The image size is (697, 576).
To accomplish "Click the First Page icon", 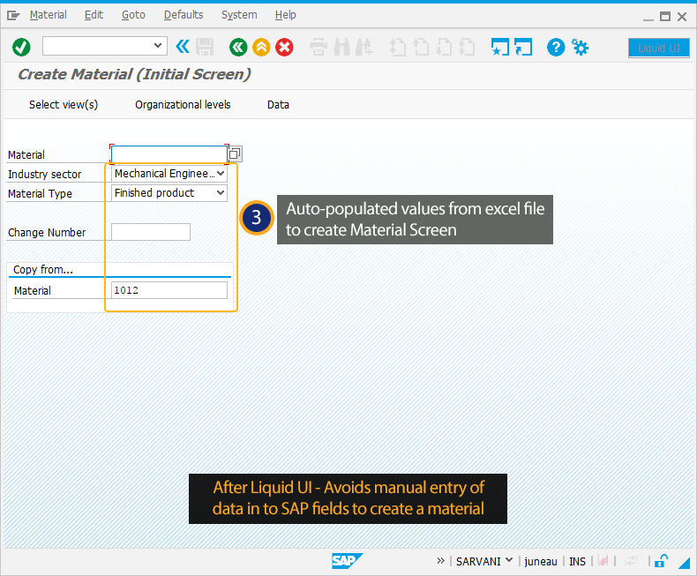I will coord(398,47).
